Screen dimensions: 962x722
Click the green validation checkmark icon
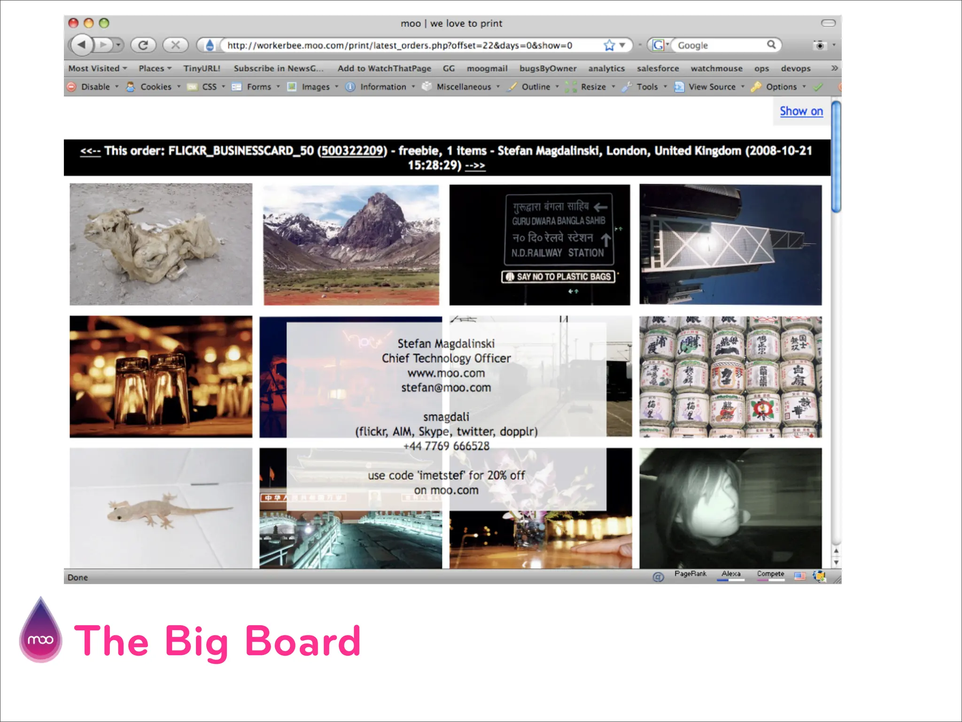tap(818, 87)
